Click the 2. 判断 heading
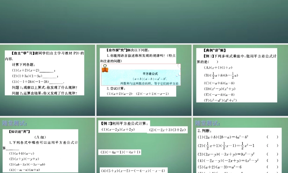Viewport: 288px width, 173px height. pyautogui.click(x=204, y=131)
